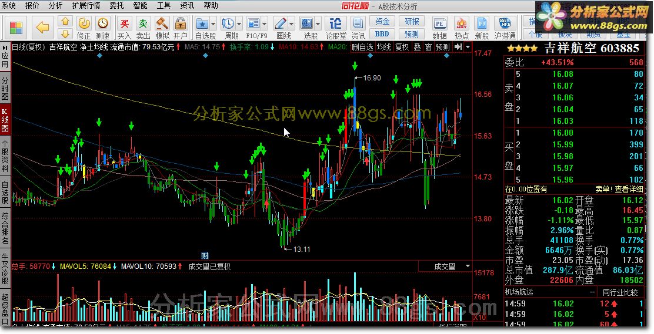
Task: Click the skip-to-end arrow in chart header
Action: point(458,46)
